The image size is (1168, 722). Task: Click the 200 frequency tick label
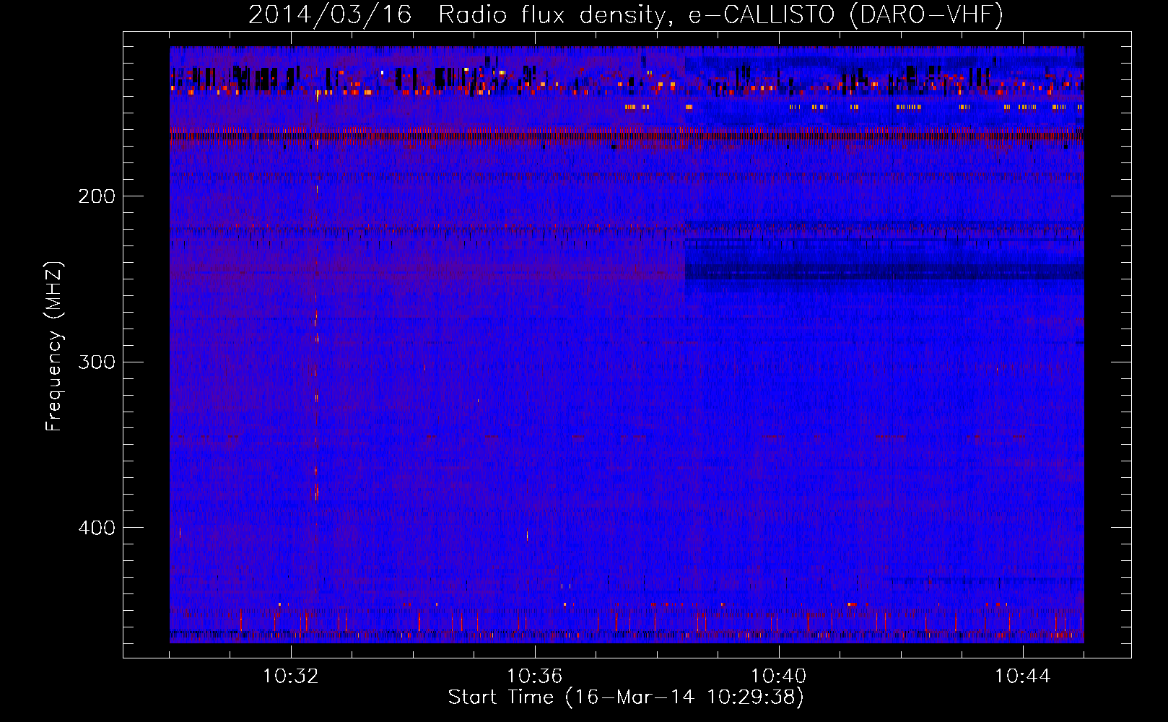(x=97, y=196)
